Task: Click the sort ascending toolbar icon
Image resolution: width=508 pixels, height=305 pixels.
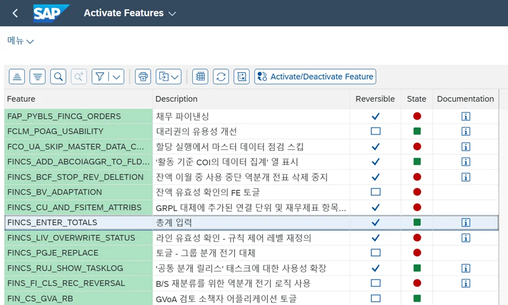Action: (17, 77)
